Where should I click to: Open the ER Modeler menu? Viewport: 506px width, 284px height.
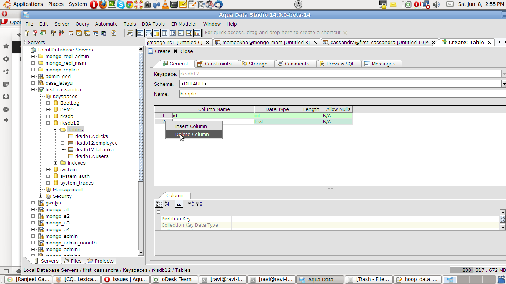click(184, 24)
